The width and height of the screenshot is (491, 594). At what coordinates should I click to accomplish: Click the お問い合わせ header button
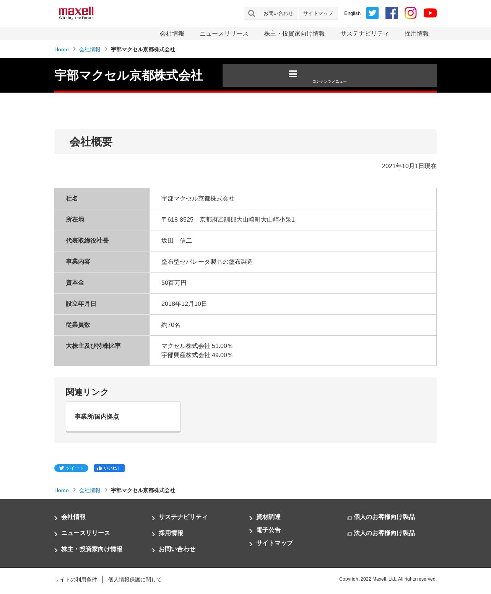(278, 13)
